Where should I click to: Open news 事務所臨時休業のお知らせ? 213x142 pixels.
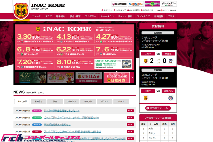pyautogui.click(x=57, y=124)
